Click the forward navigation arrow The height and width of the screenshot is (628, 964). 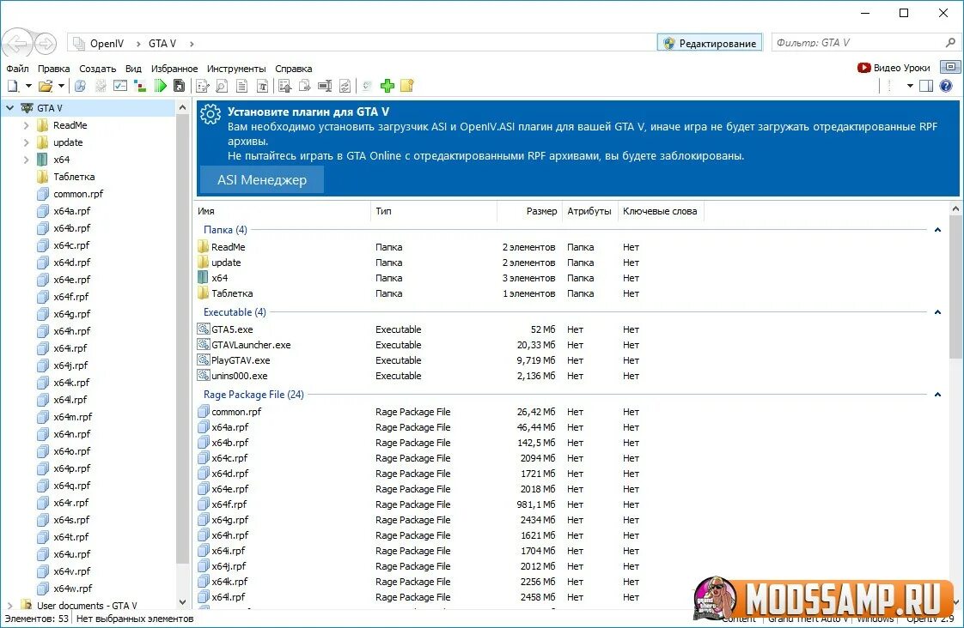coord(45,44)
